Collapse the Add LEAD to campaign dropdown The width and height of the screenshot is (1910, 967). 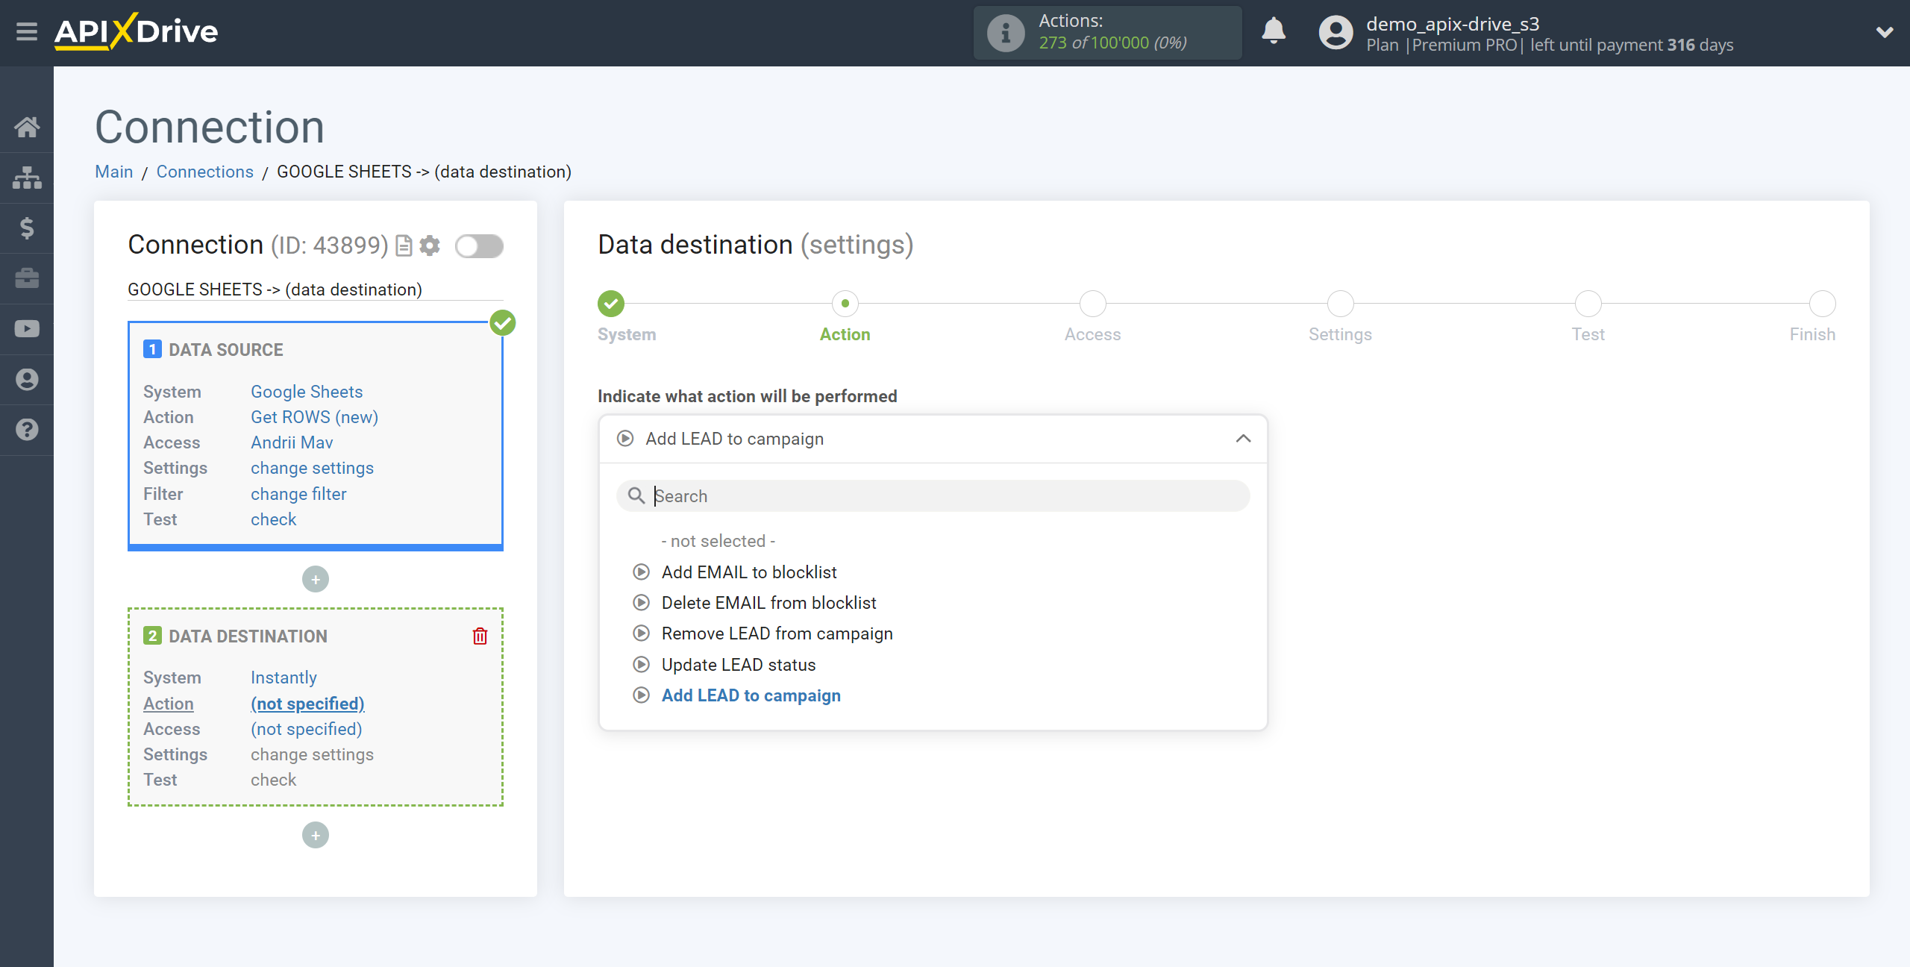[1247, 438]
